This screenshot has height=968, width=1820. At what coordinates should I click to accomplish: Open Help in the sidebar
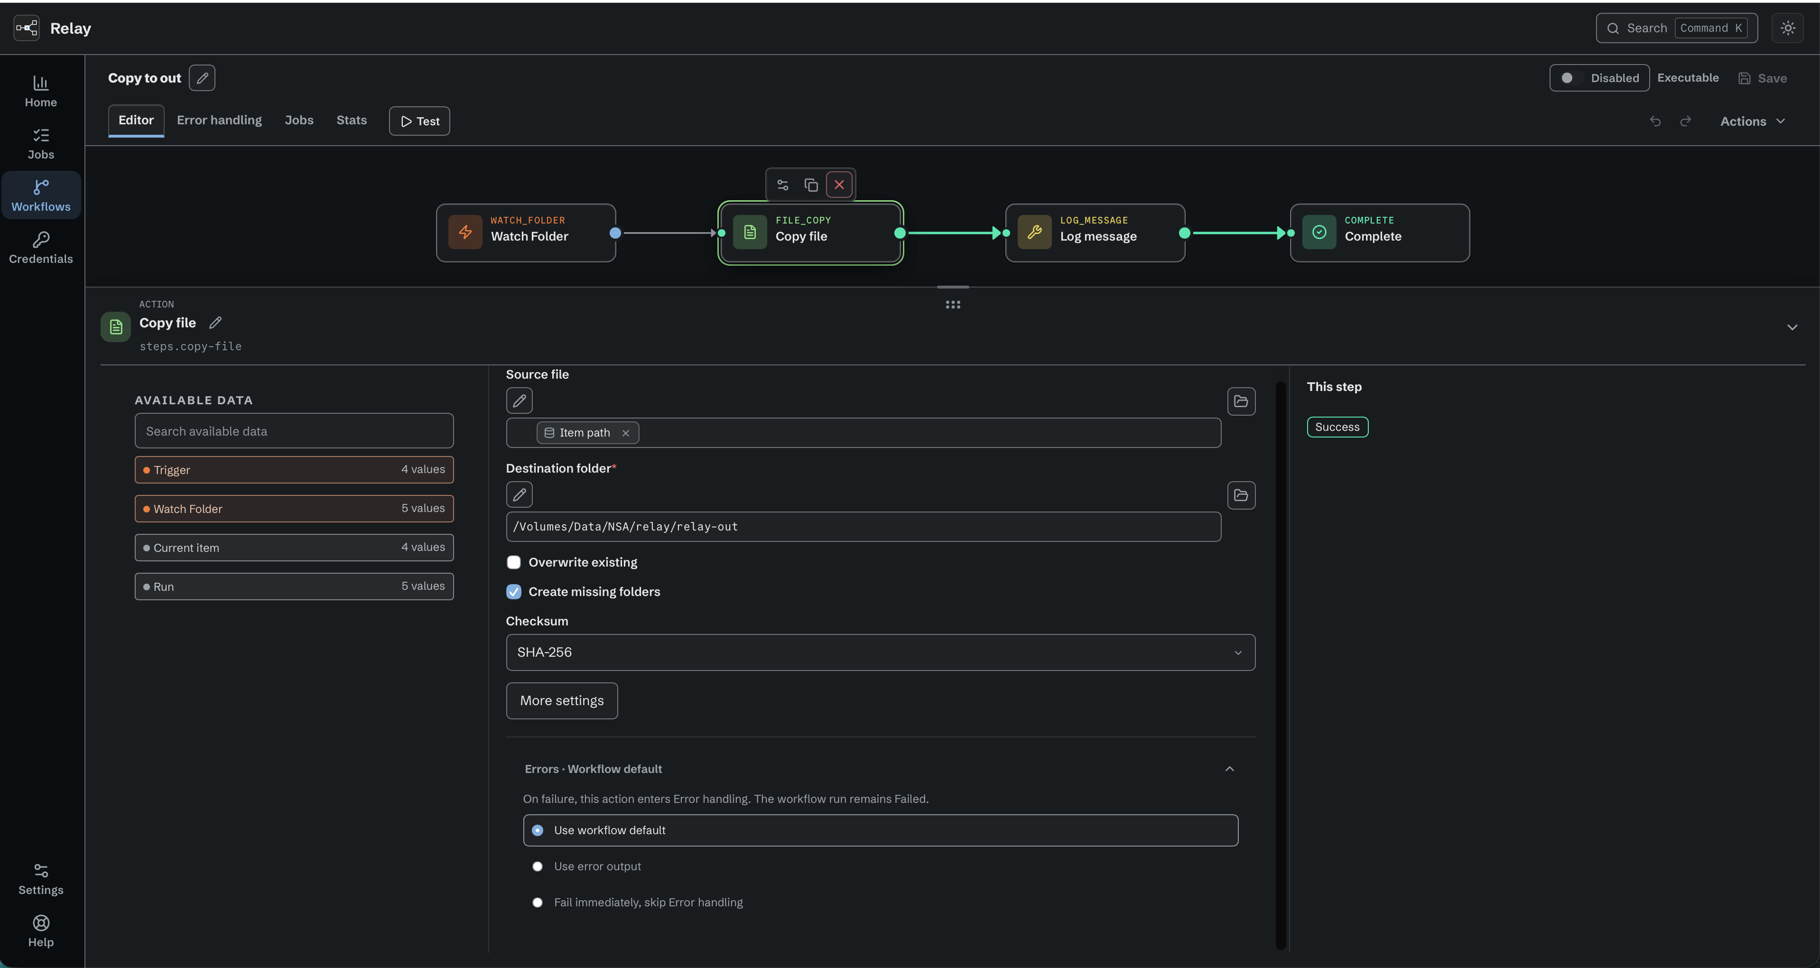click(41, 931)
